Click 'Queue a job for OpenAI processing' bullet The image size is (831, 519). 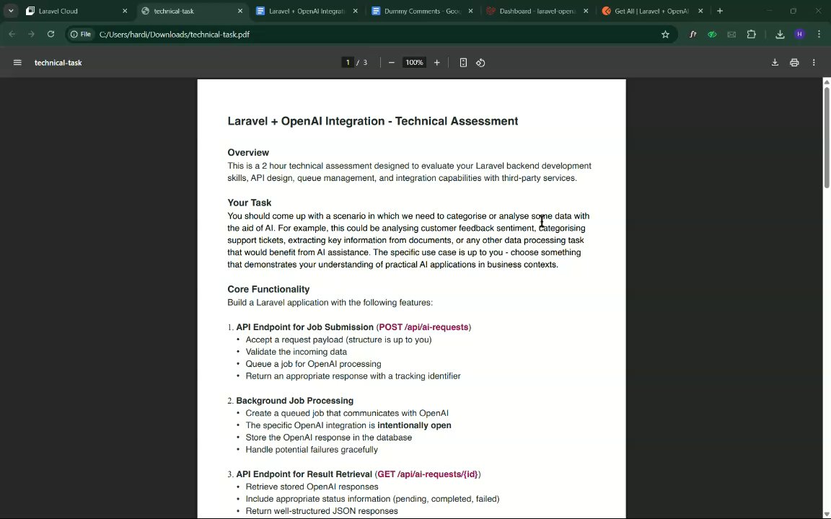[x=313, y=364]
